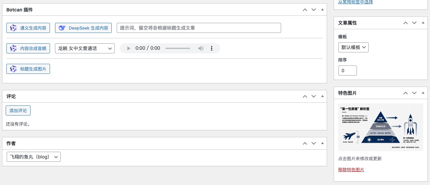This screenshot has width=430, height=185.
Task: Open the 默认模板 template dropdown
Action: point(353,47)
